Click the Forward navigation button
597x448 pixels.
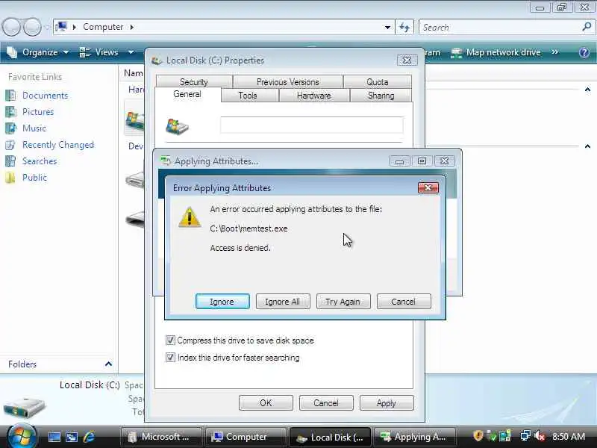(32, 27)
